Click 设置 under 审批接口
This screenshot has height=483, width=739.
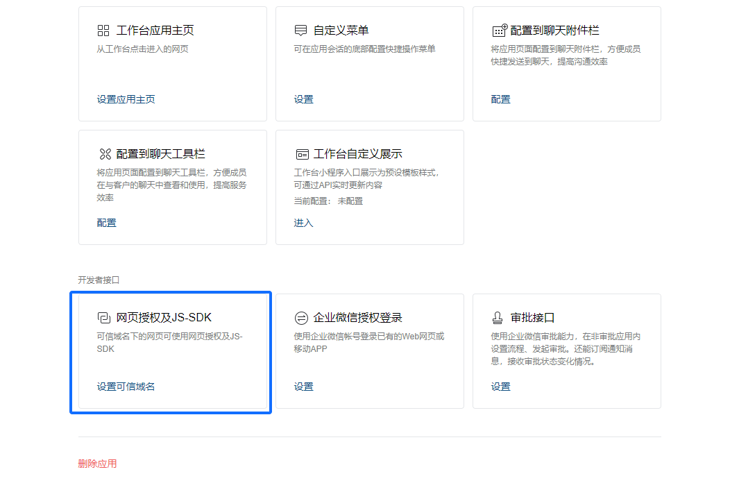coord(500,387)
